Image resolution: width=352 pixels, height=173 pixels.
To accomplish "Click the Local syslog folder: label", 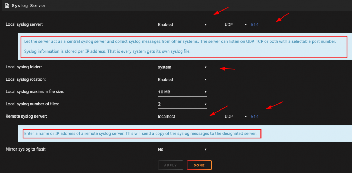I will [24, 67].
